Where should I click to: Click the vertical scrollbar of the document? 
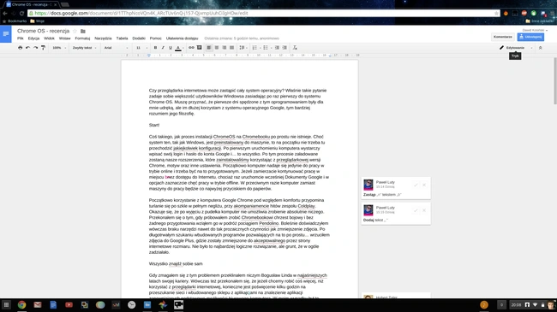click(x=555, y=81)
